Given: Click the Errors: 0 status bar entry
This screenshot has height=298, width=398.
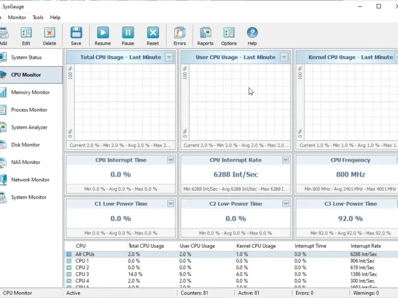Looking at the screenshot, I should tap(304, 293).
